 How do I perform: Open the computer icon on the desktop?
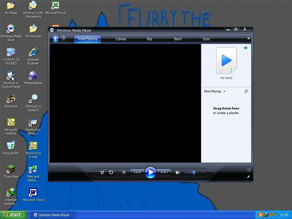point(11,56)
